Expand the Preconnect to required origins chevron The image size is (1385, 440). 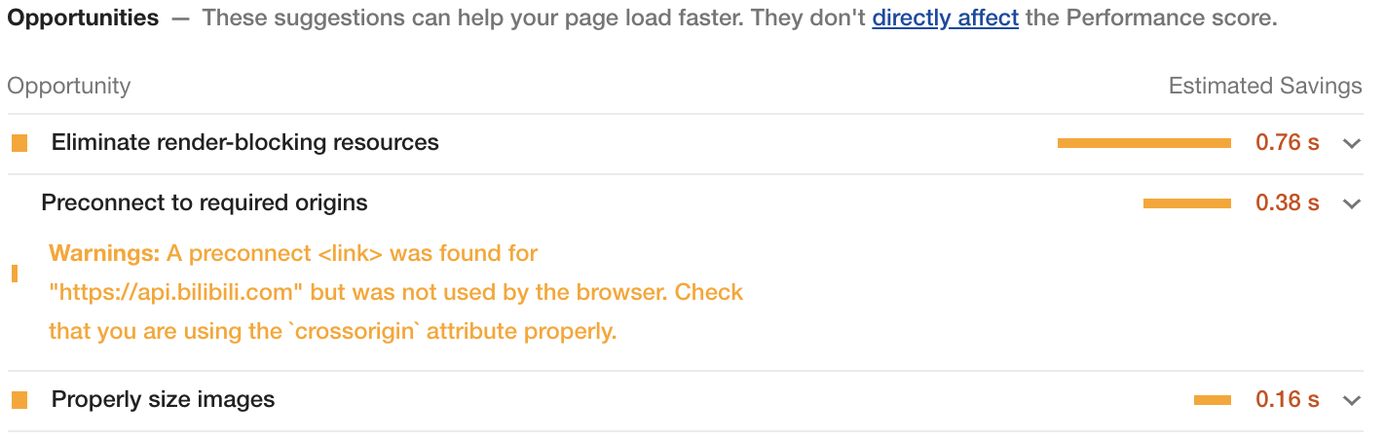(1351, 203)
